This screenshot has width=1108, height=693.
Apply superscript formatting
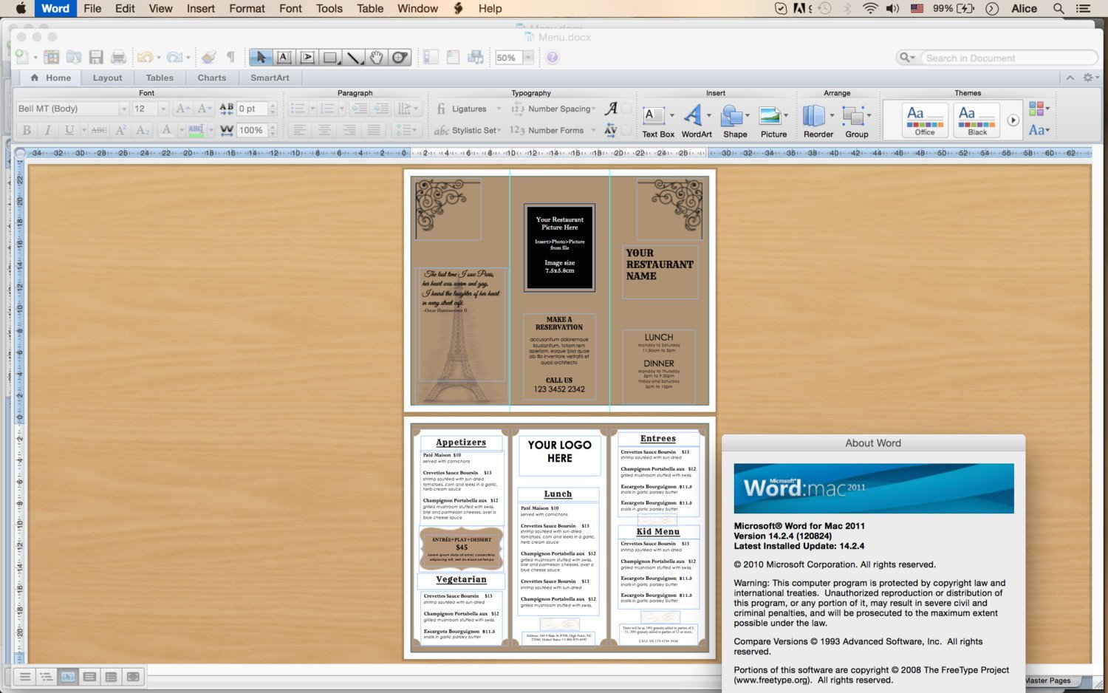[x=121, y=130]
